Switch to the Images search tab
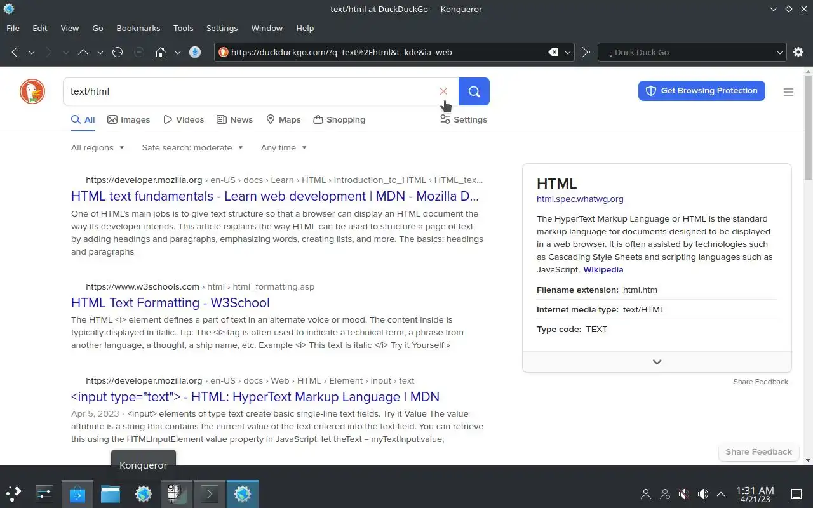This screenshot has width=813, height=508. [129, 119]
